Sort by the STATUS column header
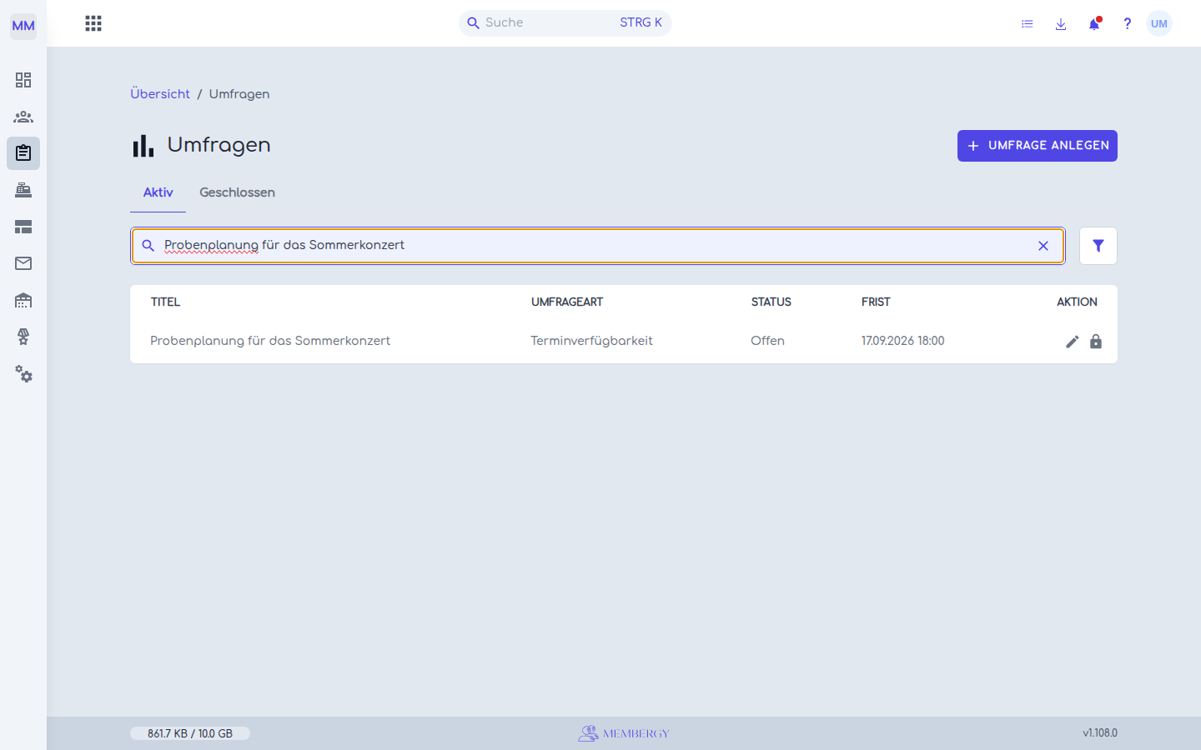 pos(771,302)
